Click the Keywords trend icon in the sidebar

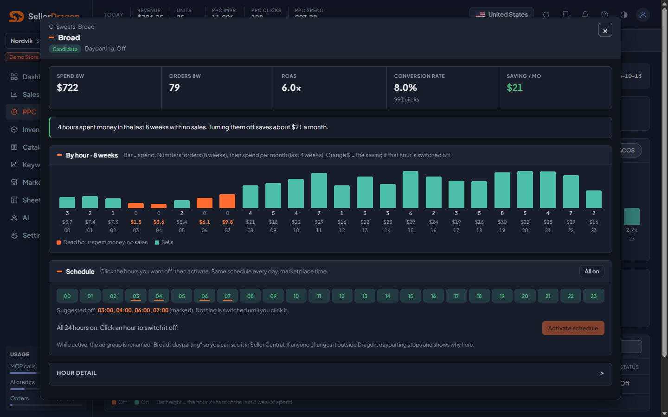[14, 165]
